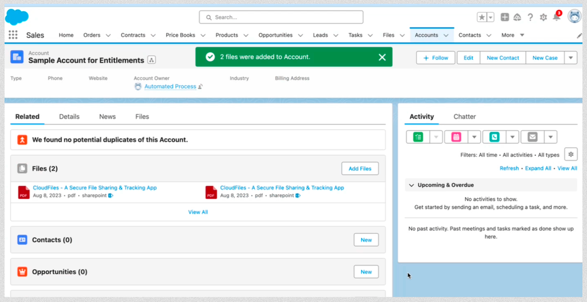Click the Favorites star icon
The width and height of the screenshot is (587, 302).
[x=482, y=17]
